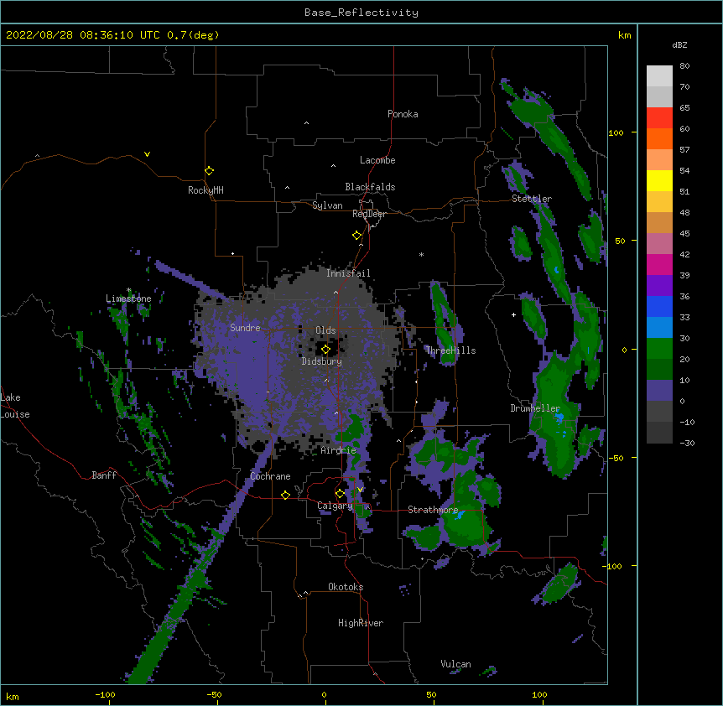Viewport: 723px width, 706px height.
Task: Click the HighRiver label
Action: point(361,623)
